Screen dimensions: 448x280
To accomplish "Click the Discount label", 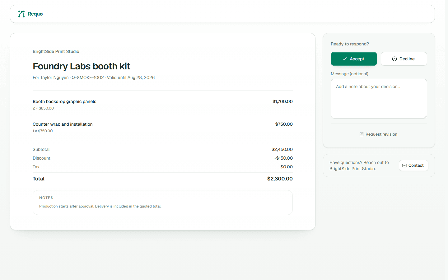I will click(41, 158).
